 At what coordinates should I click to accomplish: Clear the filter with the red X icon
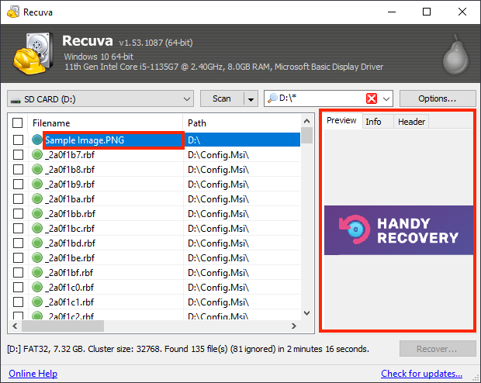(x=372, y=98)
